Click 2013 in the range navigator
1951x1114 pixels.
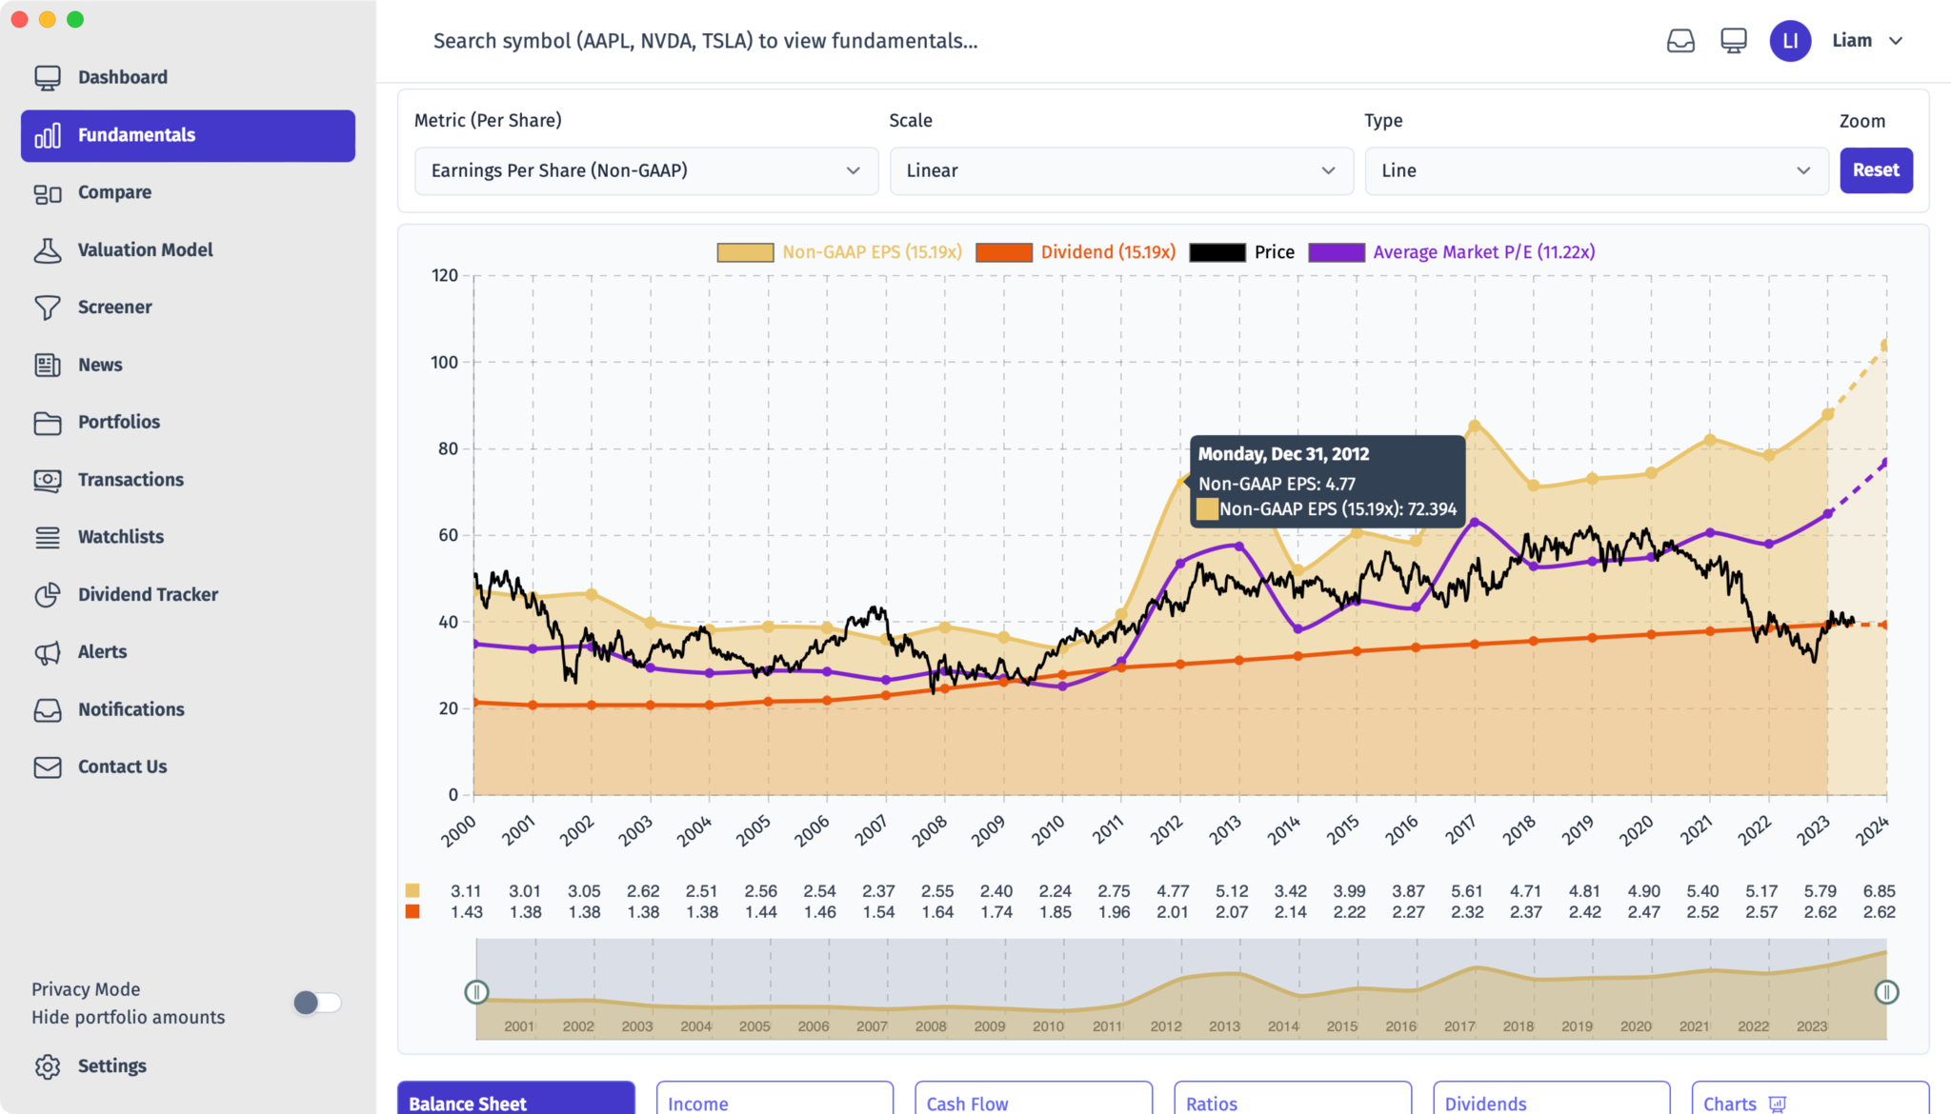pyautogui.click(x=1224, y=1026)
